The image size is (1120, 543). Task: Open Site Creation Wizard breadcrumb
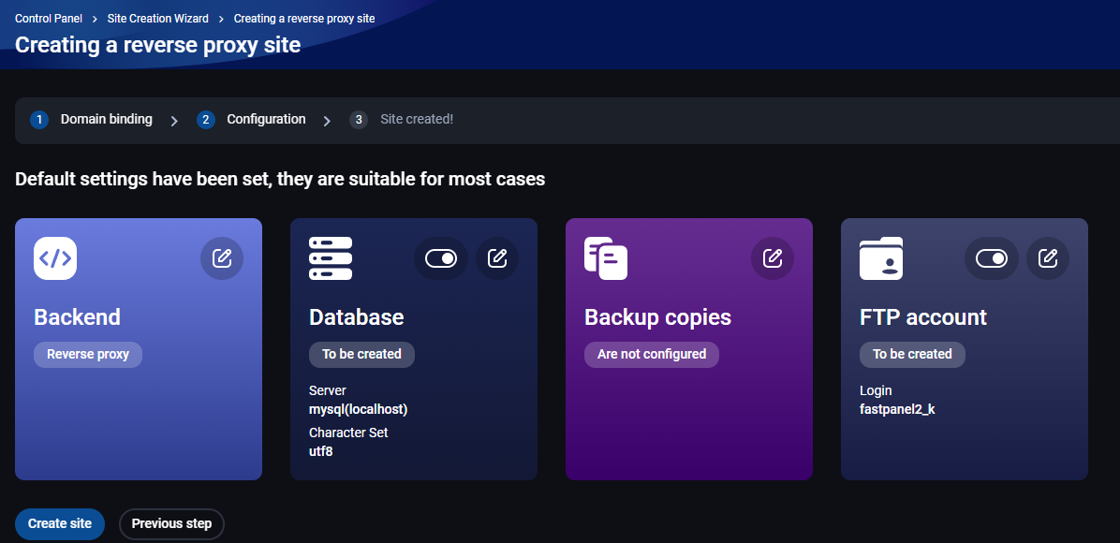(x=158, y=19)
